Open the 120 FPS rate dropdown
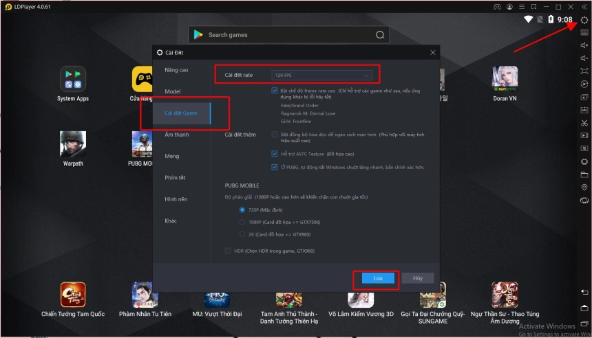 pyautogui.click(x=321, y=75)
